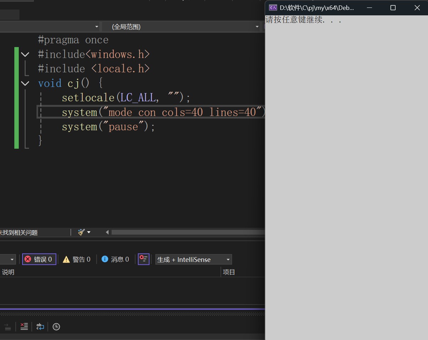The width and height of the screenshot is (428, 340).
Task: Click the code cleanup broom icon
Action: (81, 232)
